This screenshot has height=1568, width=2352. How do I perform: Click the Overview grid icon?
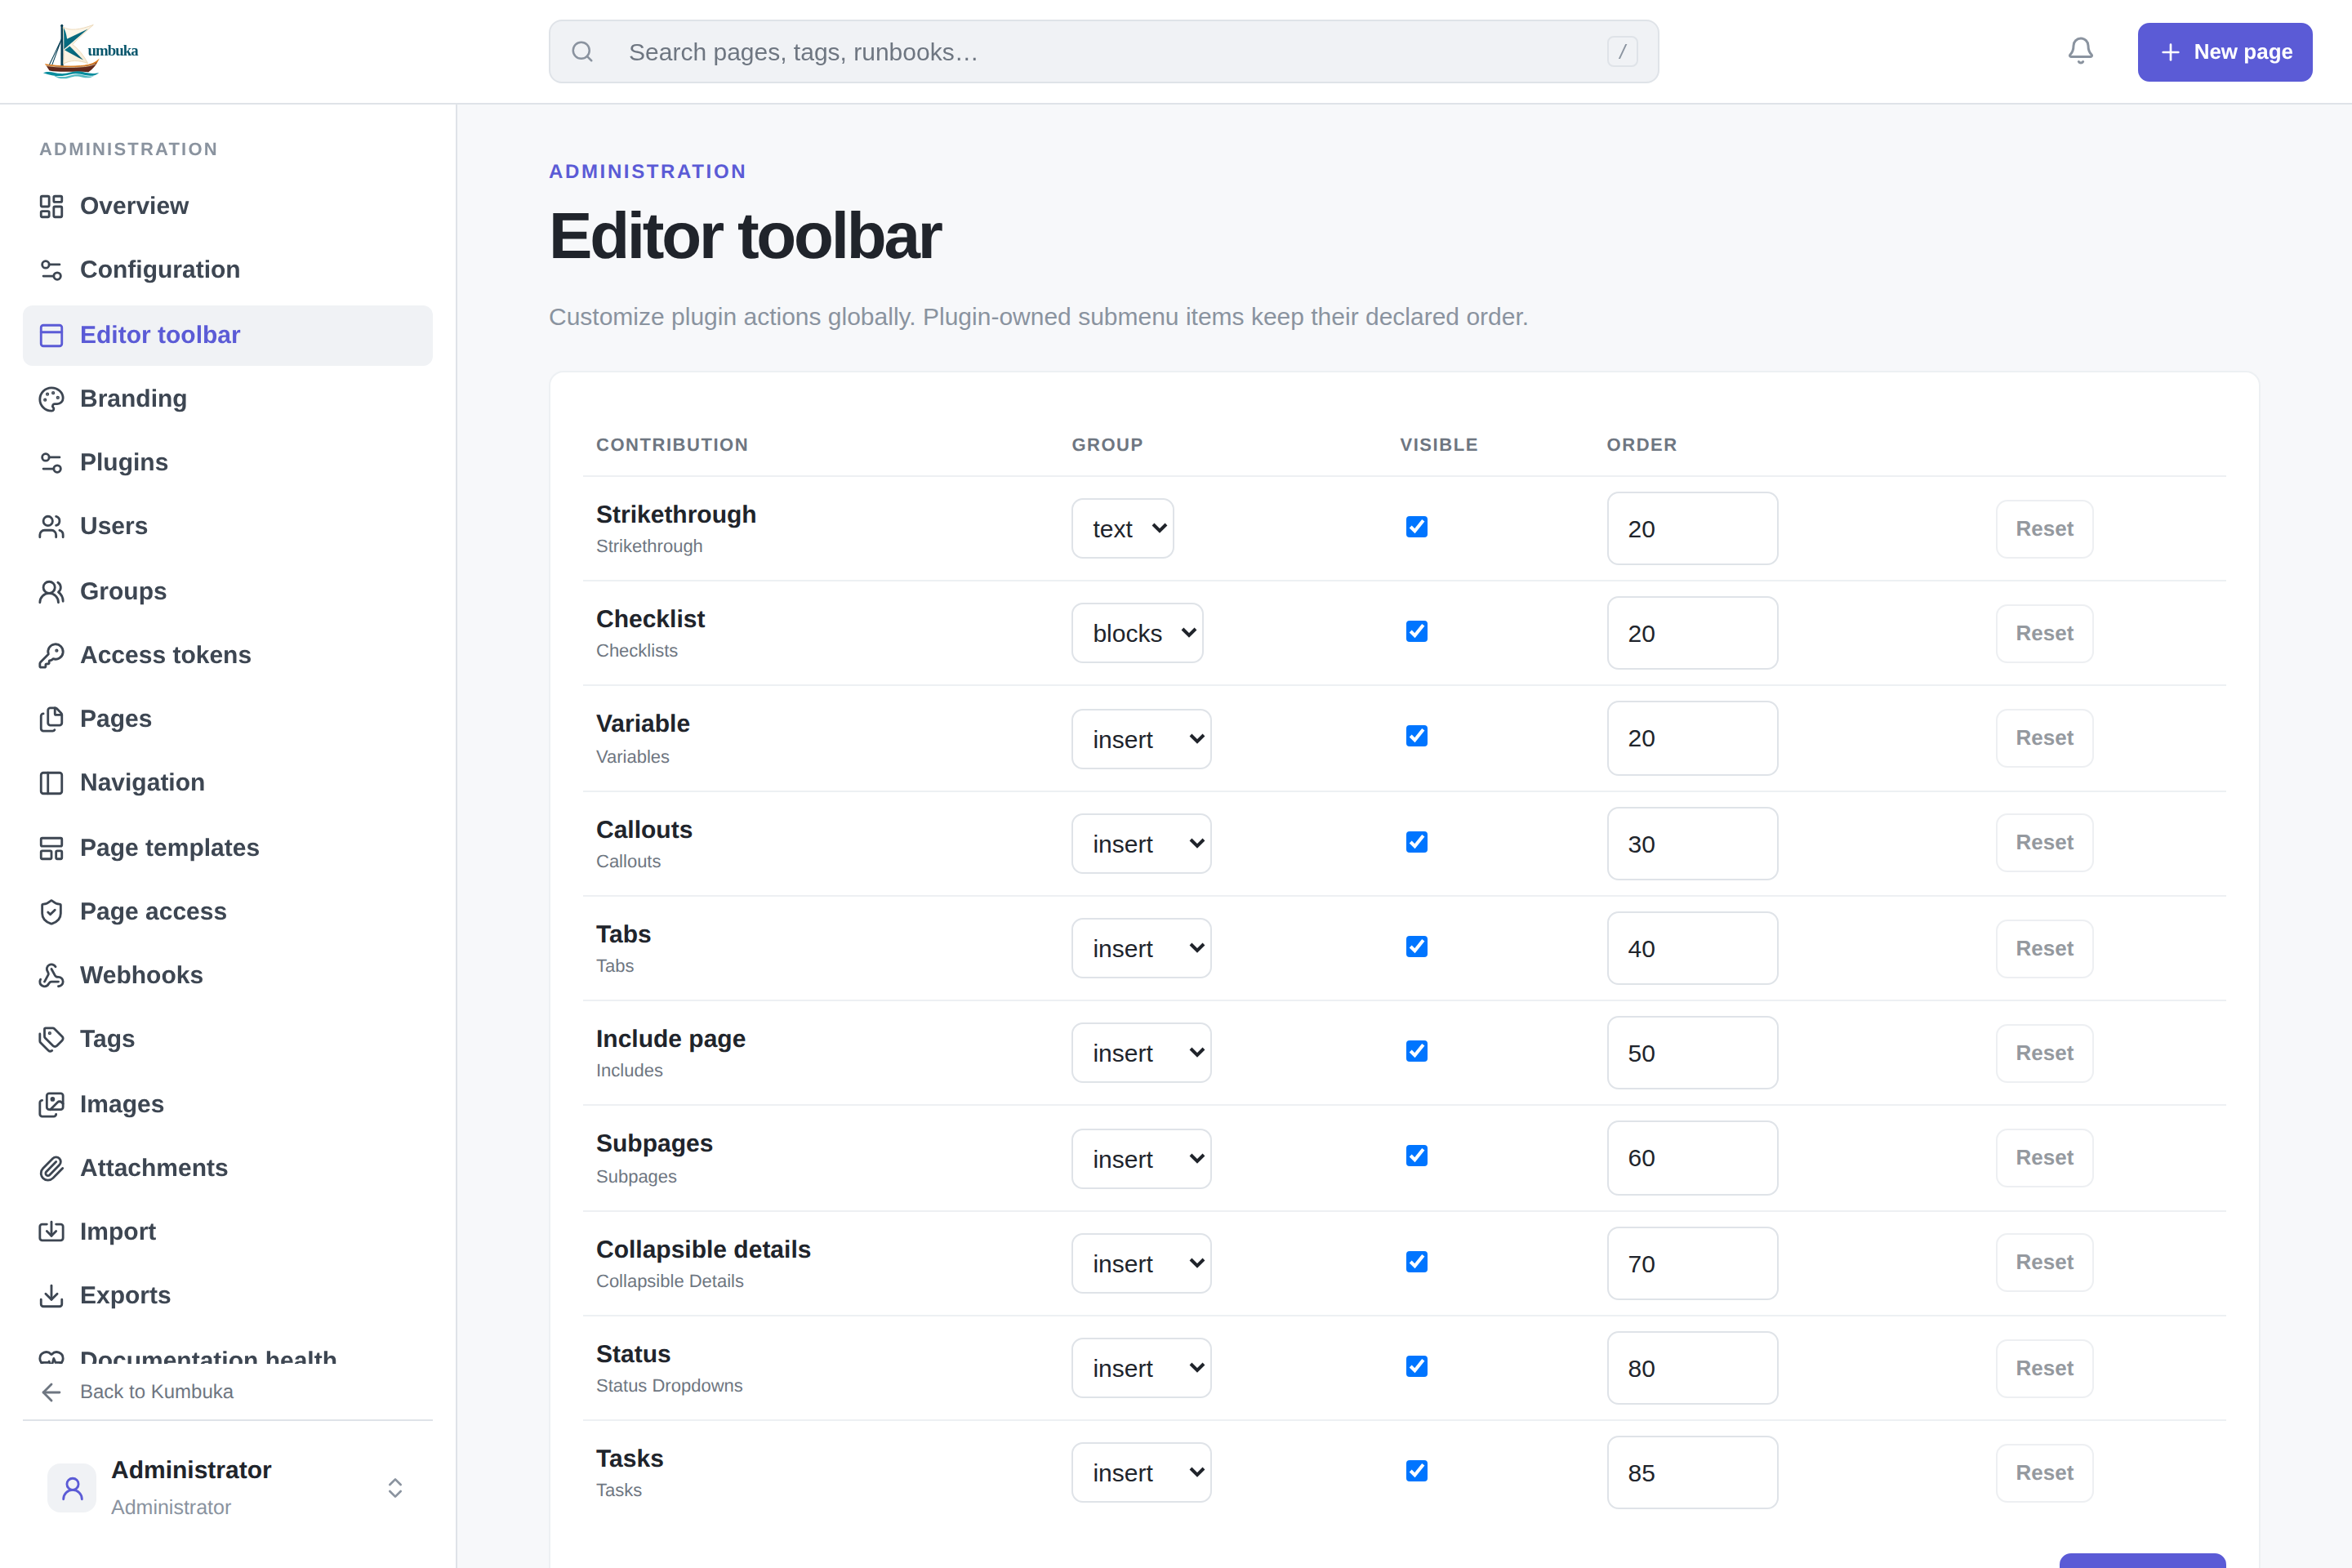point(51,206)
